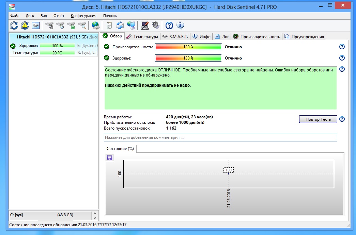This screenshot has height=235, width=356.
Task: Click the Повтор Теста button
Action: [318, 119]
